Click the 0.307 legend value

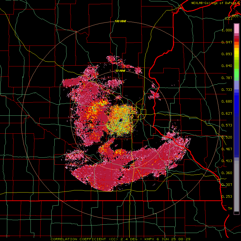click(227, 184)
